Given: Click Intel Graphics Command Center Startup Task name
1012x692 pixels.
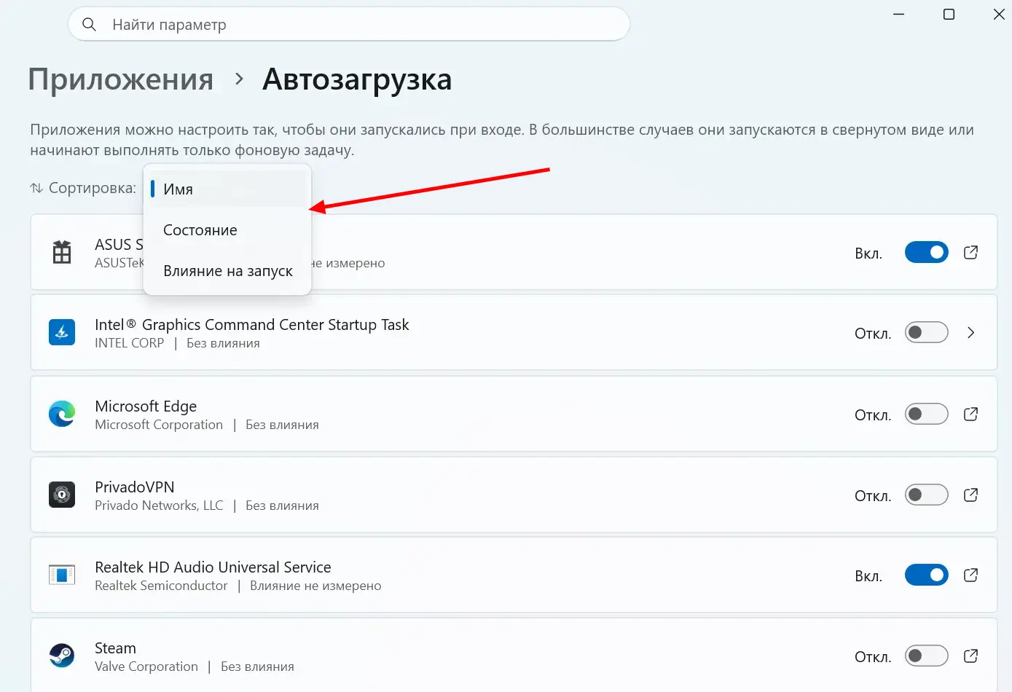Looking at the screenshot, I should pyautogui.click(x=252, y=325).
